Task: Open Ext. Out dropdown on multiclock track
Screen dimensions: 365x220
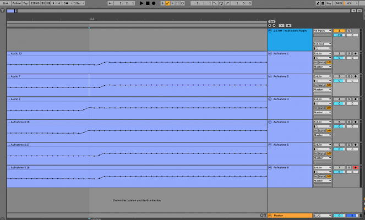Action: [x=322, y=44]
